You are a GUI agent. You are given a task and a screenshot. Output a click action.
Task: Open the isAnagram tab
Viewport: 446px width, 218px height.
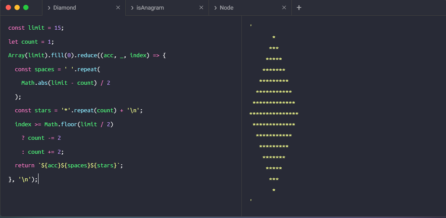point(150,8)
